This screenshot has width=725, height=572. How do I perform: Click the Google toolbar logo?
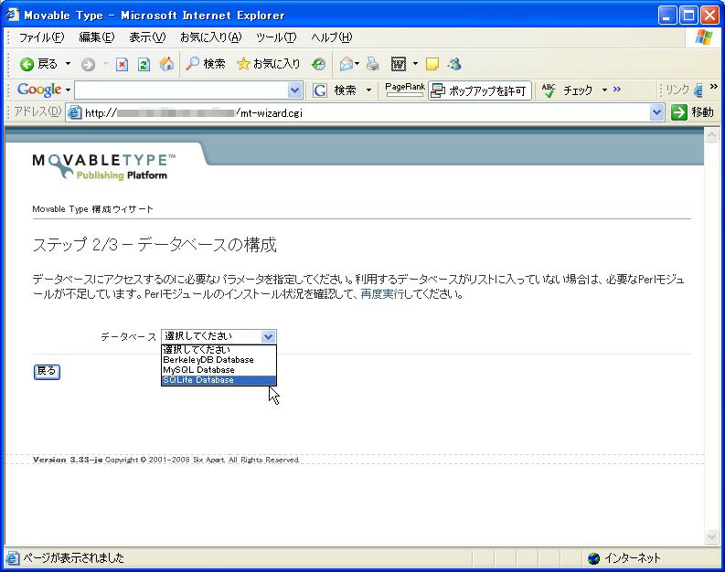(38, 90)
